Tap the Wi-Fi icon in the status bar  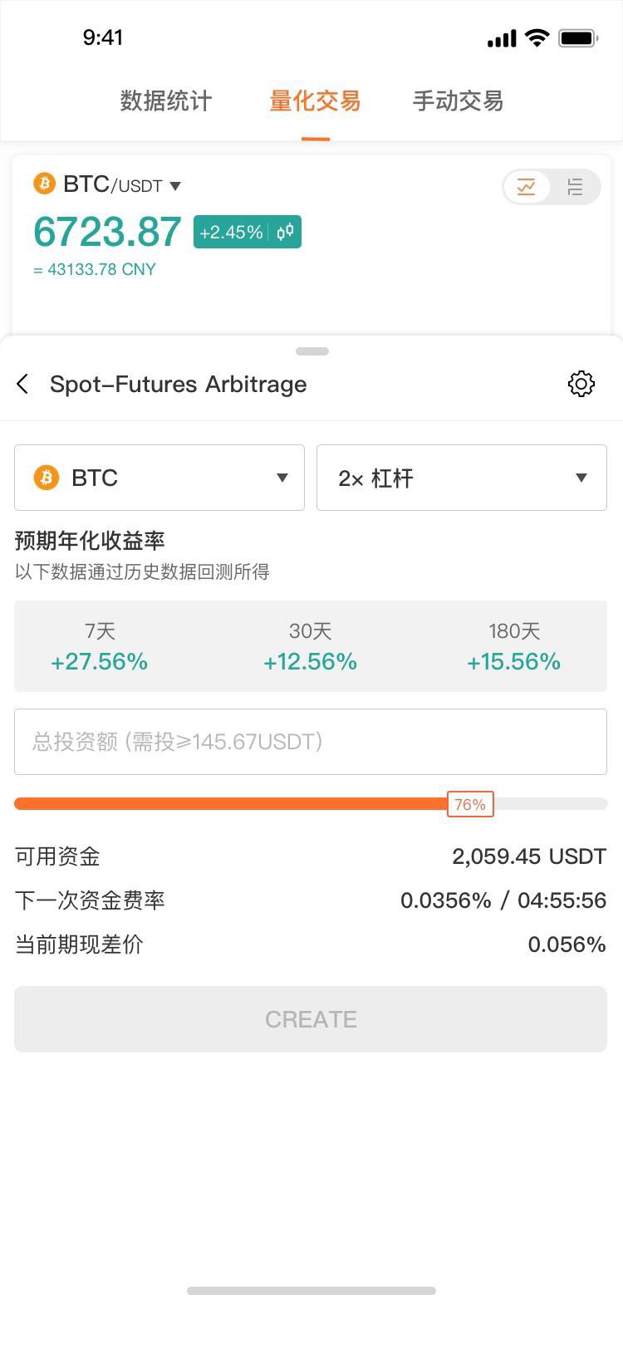pyautogui.click(x=537, y=38)
